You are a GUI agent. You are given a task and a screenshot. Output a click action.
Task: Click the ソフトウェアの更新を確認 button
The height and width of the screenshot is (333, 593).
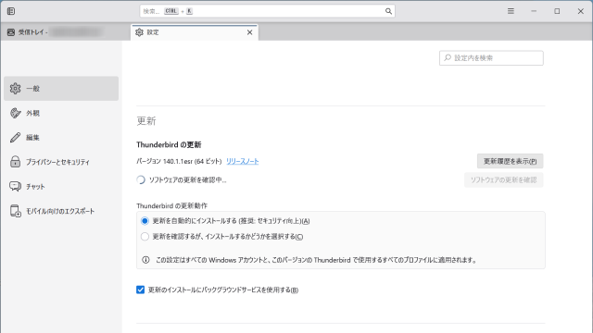[x=503, y=180]
